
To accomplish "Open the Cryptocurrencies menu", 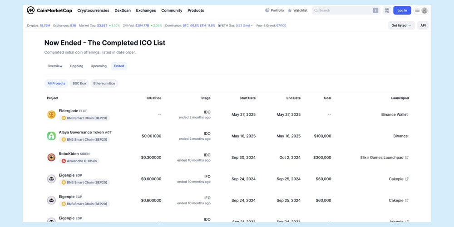I will 93,10.
